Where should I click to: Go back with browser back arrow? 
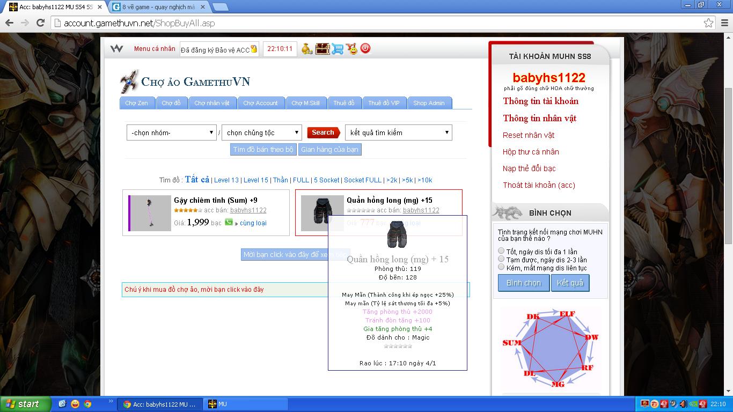(x=9, y=23)
